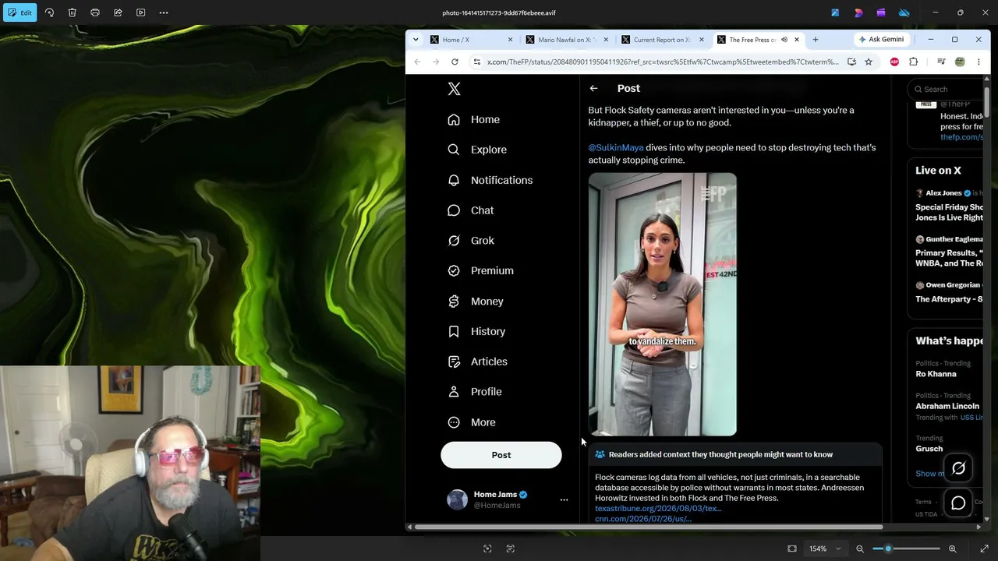Rotate the photo in Photos toolbar

pyautogui.click(x=49, y=12)
